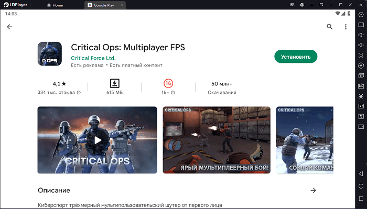Click the 50 млн+ downloads text

222,84
